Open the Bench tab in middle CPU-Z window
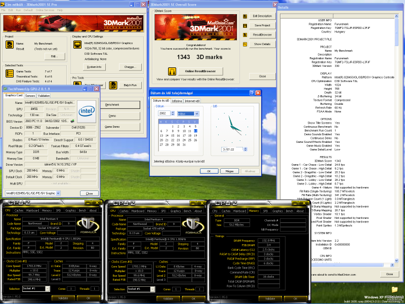 pyautogui.click(x=187, y=211)
